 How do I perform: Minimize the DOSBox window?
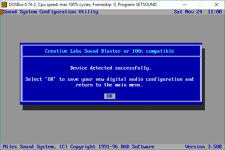tap(185, 5)
